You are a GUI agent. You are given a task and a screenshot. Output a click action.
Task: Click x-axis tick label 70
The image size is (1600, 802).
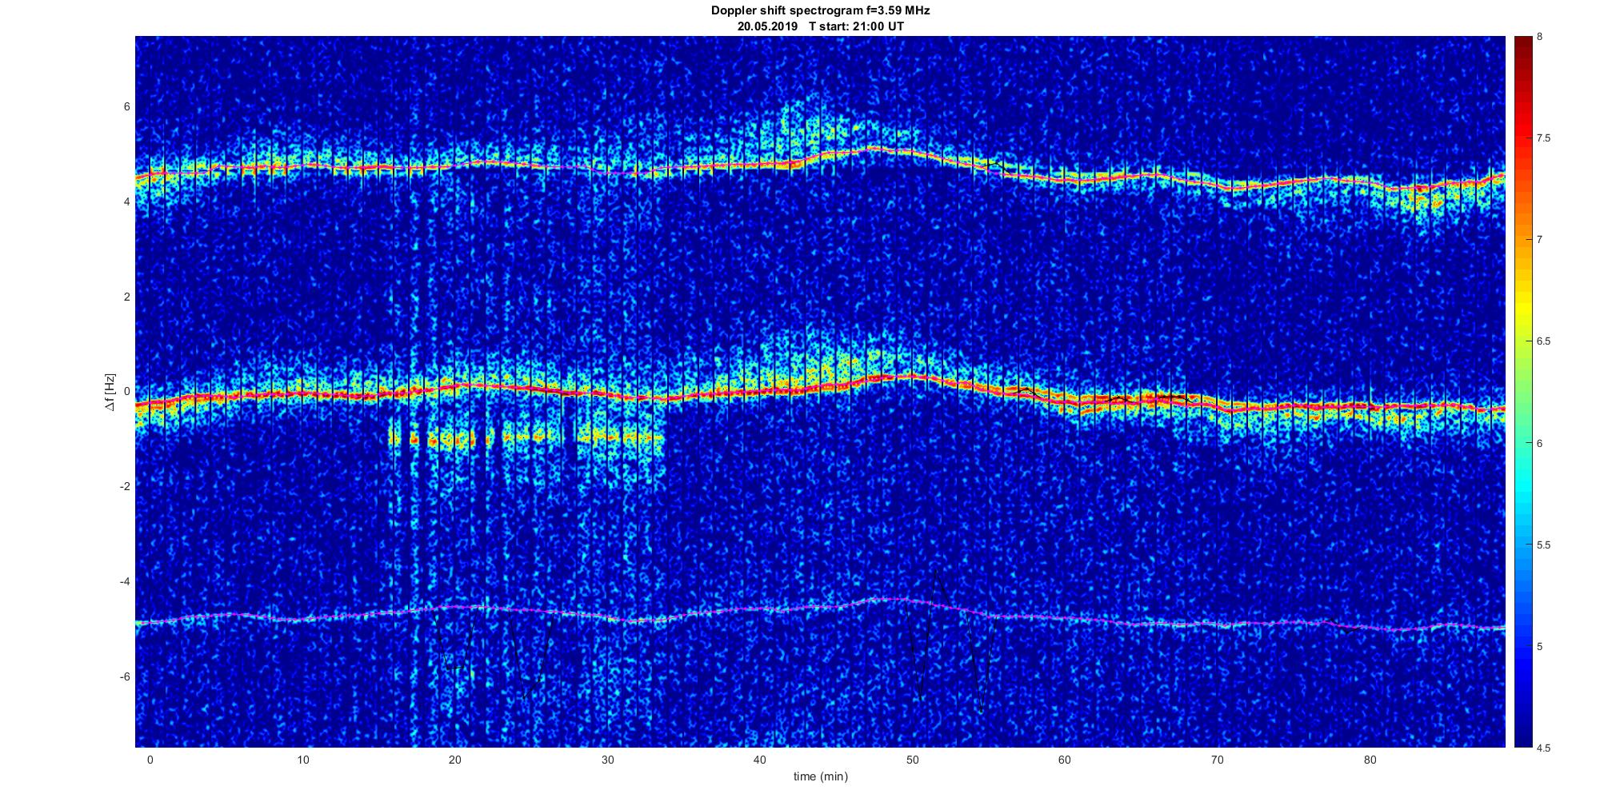tap(1218, 760)
